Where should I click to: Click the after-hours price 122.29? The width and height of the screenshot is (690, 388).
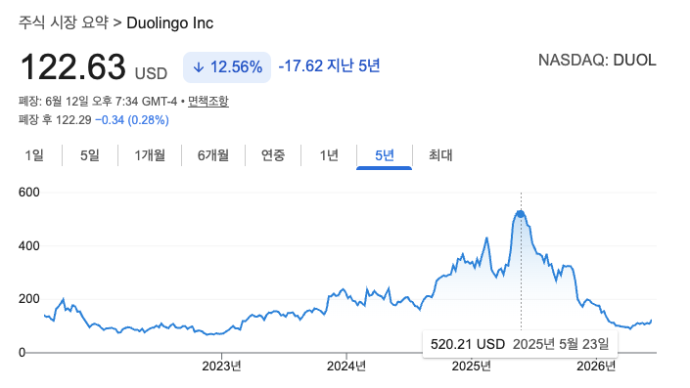coord(73,120)
